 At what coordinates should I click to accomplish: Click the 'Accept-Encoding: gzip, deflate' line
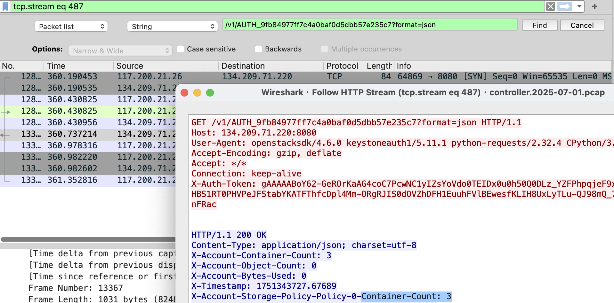pos(266,153)
